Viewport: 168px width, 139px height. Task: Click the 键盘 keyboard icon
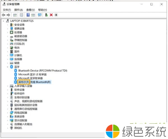pyautogui.click(x=11, y=63)
